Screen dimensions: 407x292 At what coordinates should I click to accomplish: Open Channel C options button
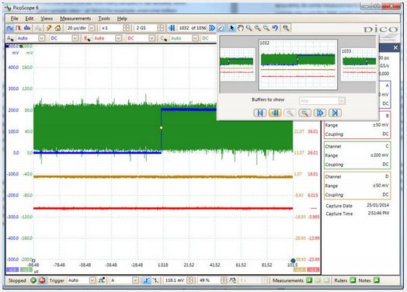(x=164, y=38)
